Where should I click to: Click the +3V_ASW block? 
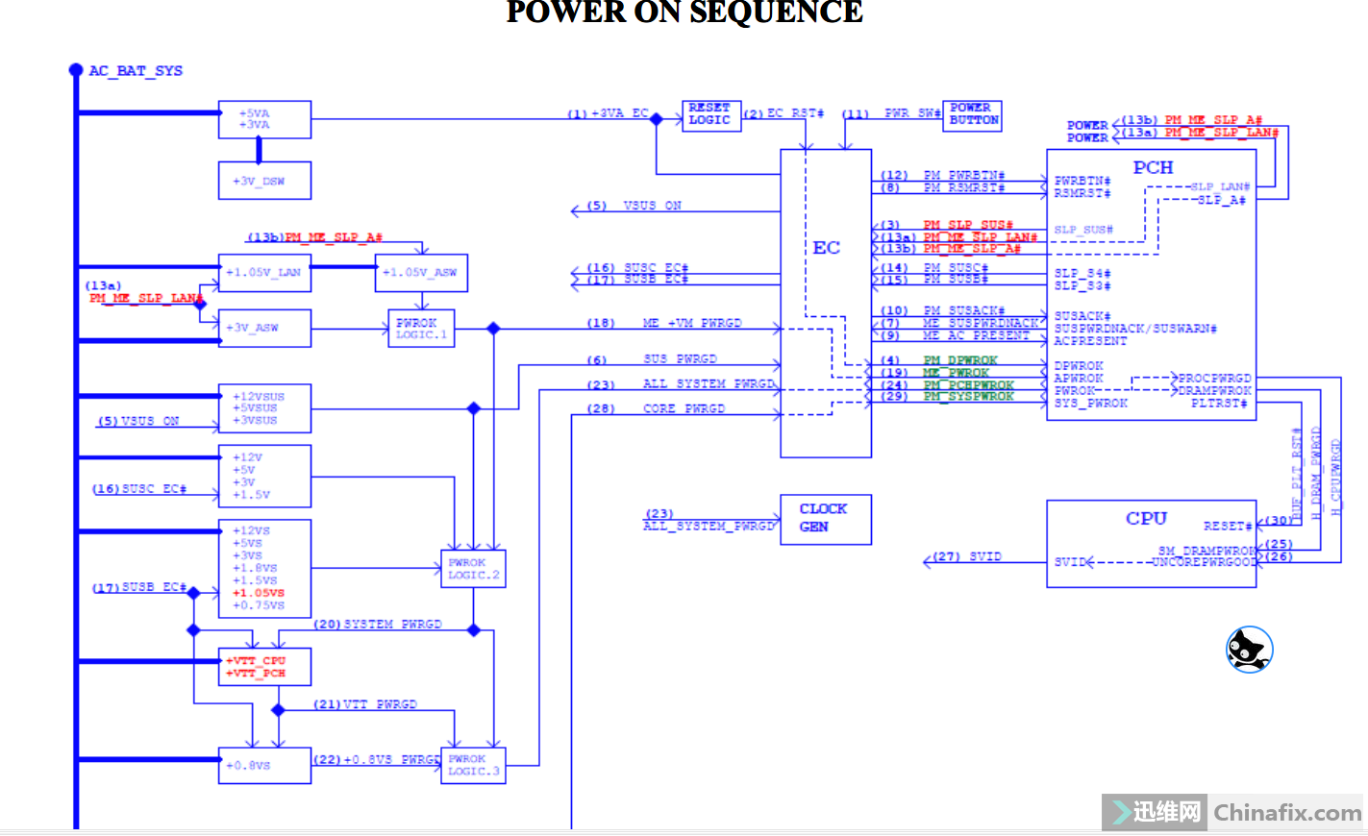[264, 328]
